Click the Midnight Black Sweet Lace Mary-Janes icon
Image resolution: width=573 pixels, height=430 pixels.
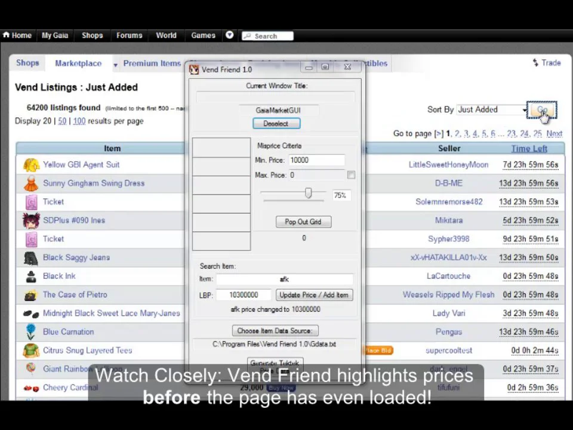point(31,314)
